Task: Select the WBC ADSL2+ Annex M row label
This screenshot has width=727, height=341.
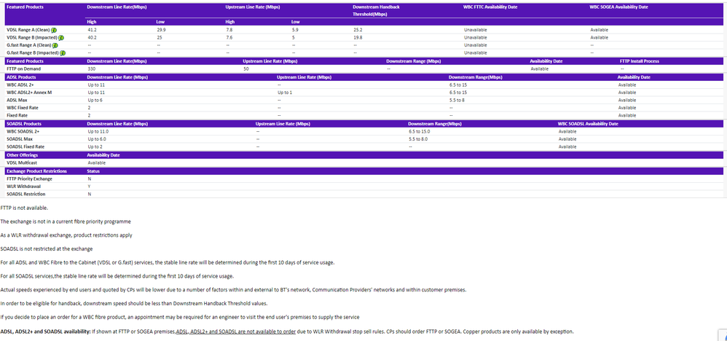Action: 29,93
